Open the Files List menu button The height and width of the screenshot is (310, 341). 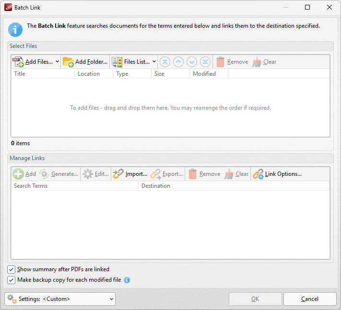[x=131, y=62]
